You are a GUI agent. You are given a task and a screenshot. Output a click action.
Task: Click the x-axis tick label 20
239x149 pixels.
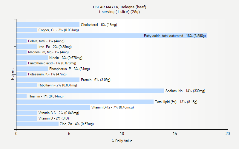pyautogui.click(x=228, y=134)
